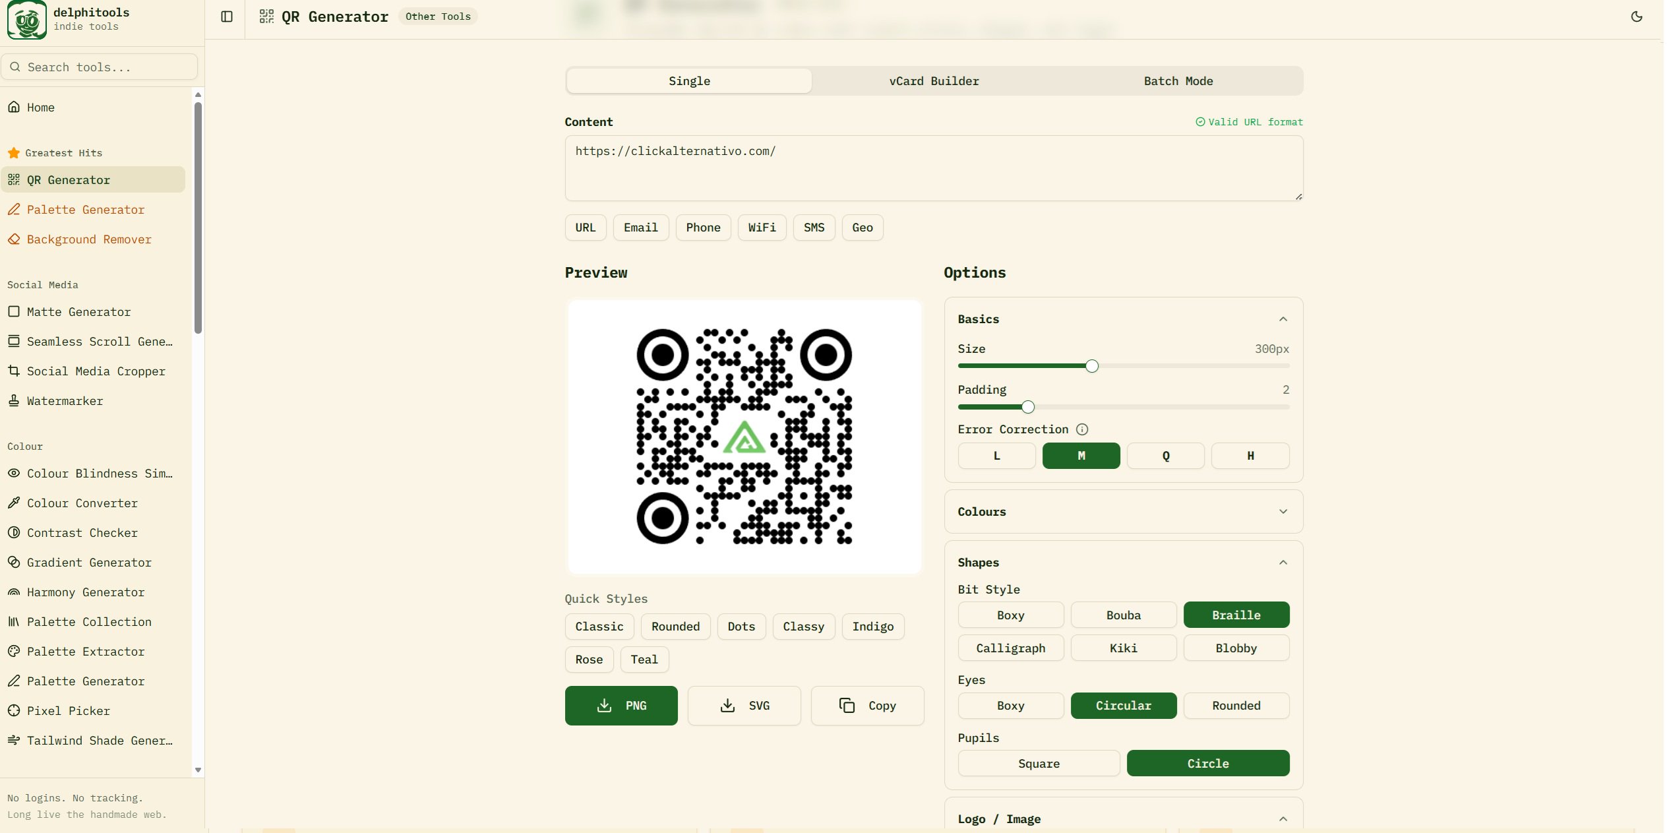Click the Watermarker stamp icon
Image resolution: width=1667 pixels, height=833 pixels.
tap(14, 400)
